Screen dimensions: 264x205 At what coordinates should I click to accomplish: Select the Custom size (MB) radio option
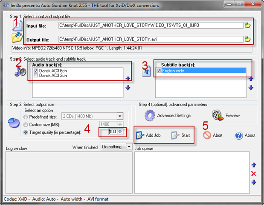pos(26,125)
